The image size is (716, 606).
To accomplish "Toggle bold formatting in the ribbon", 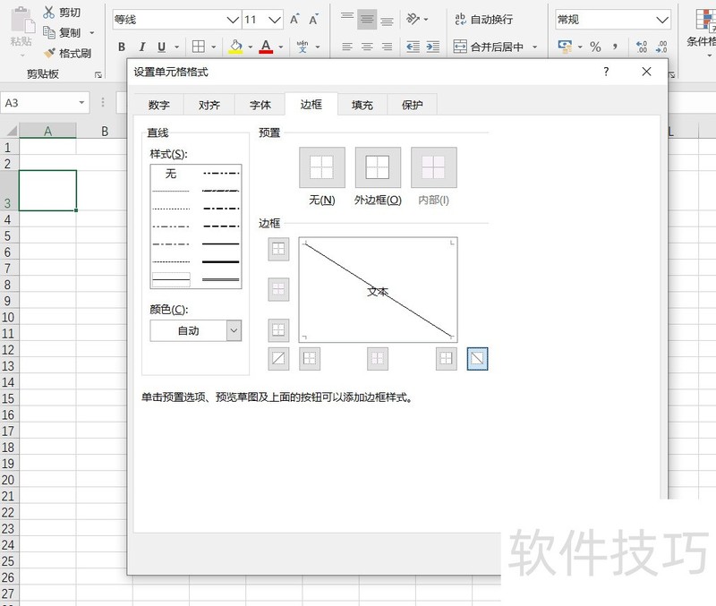I will coord(122,47).
